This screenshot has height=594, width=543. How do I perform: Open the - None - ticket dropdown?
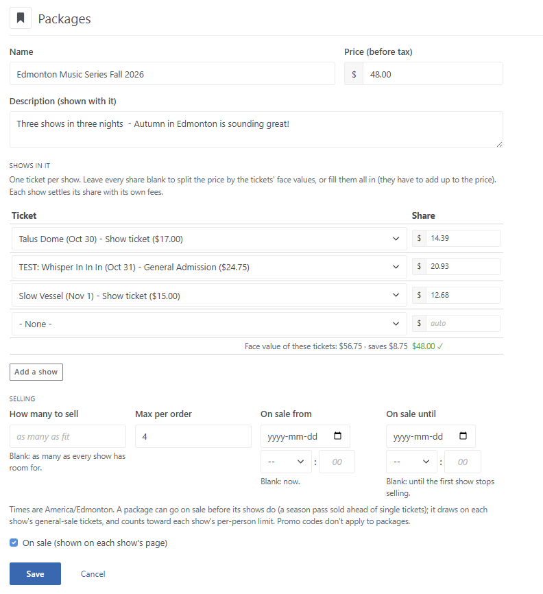209,324
